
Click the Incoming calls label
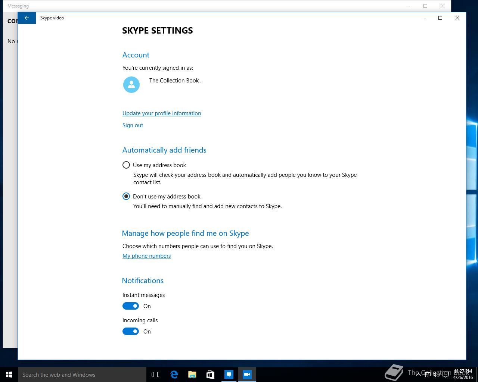pos(140,320)
